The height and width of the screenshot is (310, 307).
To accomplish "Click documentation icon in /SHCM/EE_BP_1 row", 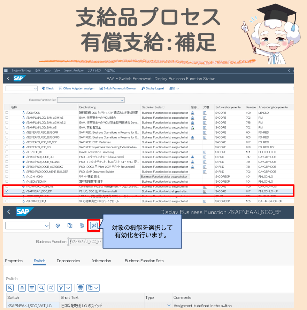I will pos(205,201).
